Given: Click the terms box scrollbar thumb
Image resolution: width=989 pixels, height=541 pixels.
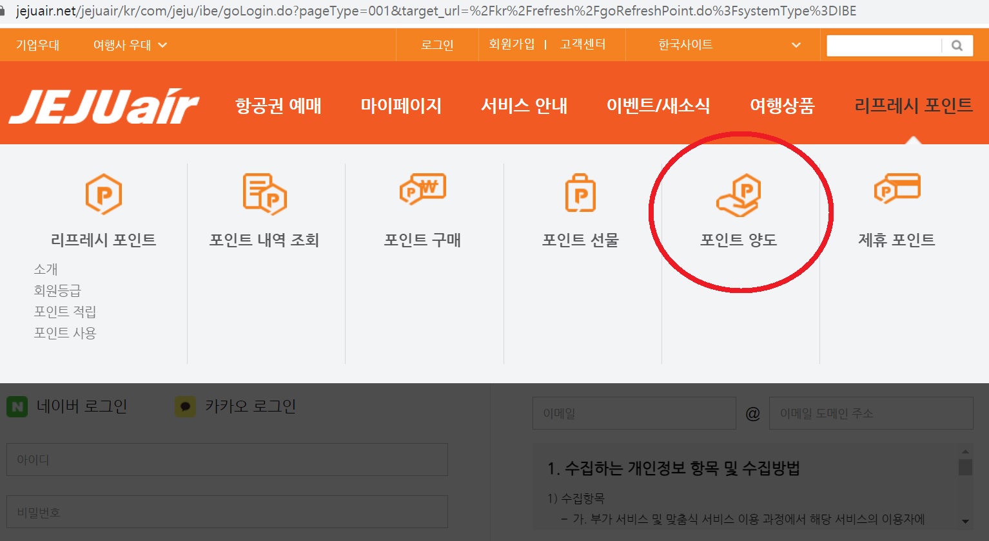Looking at the screenshot, I should coord(965,467).
